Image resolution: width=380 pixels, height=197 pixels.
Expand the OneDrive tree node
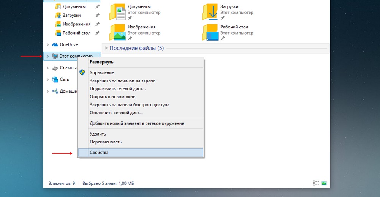pos(48,44)
